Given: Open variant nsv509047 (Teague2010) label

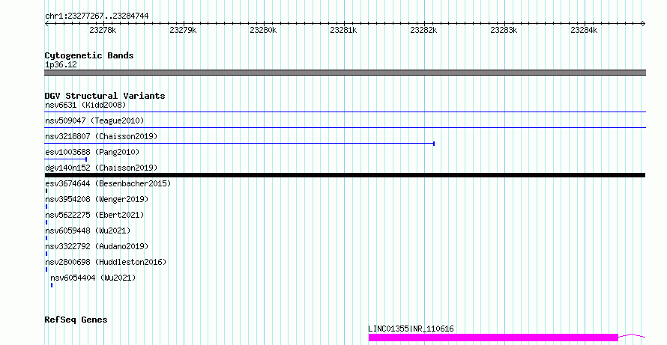Looking at the screenshot, I should (94, 120).
